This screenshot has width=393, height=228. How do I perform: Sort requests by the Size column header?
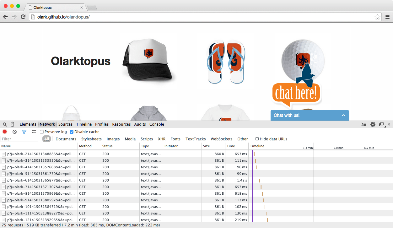coord(207,146)
